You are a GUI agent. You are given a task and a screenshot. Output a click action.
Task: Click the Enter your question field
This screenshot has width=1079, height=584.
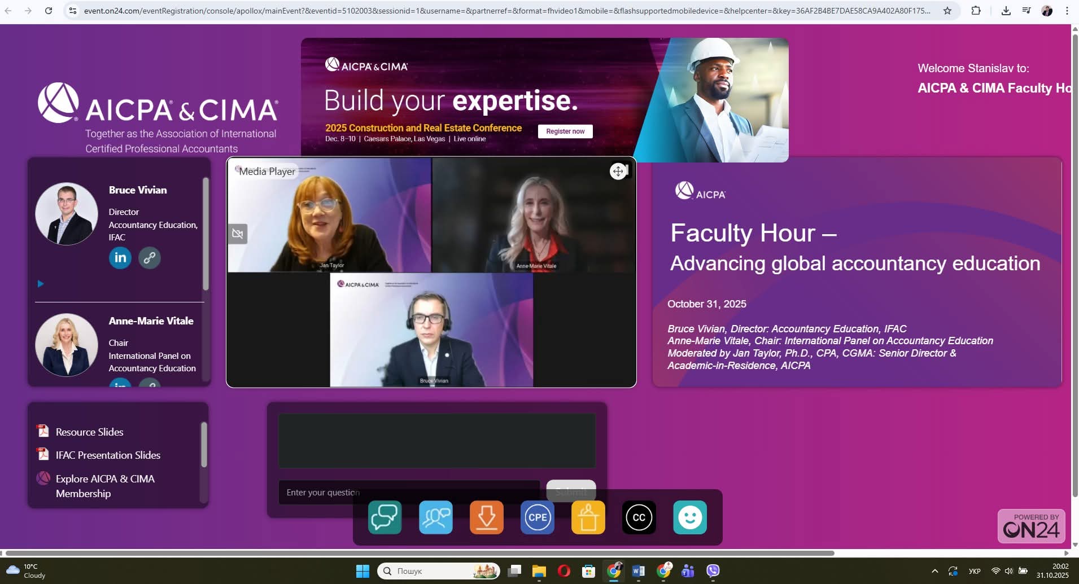point(409,493)
